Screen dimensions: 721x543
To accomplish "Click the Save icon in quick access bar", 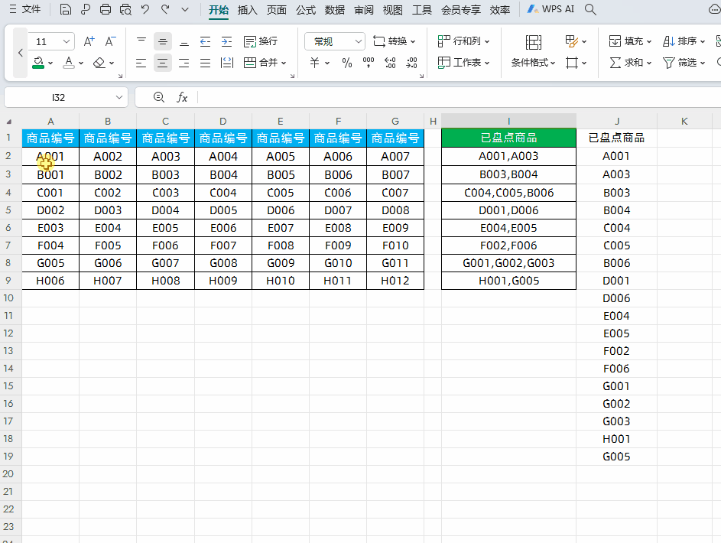I will tap(66, 10).
